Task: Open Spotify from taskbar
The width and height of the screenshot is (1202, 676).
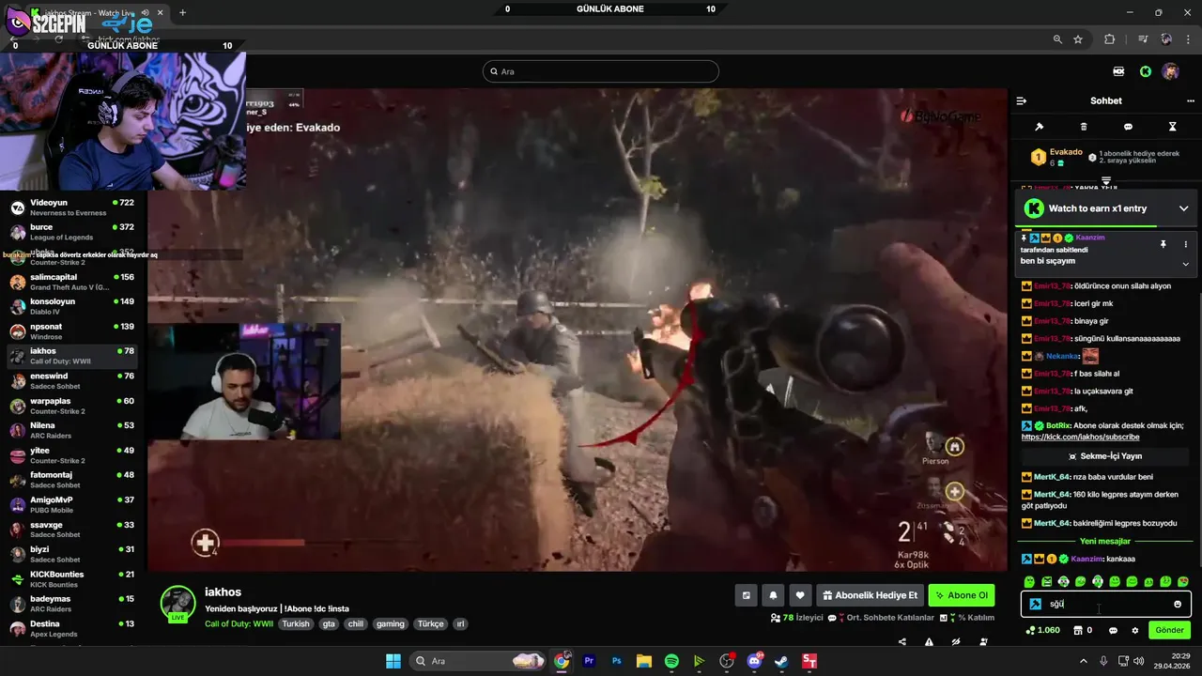Action: coord(671,661)
